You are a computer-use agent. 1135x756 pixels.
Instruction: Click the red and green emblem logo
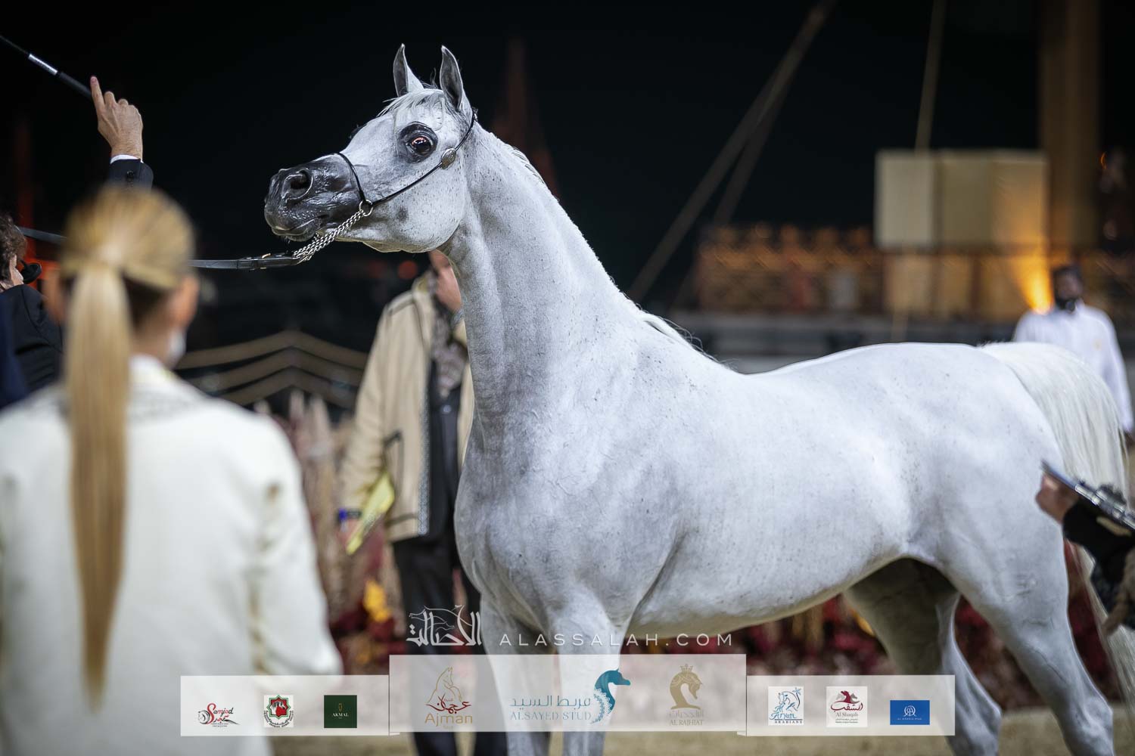[x=278, y=711]
